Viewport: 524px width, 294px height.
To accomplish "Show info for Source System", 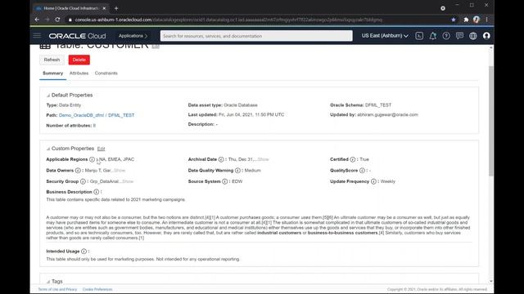I will coord(225,181).
